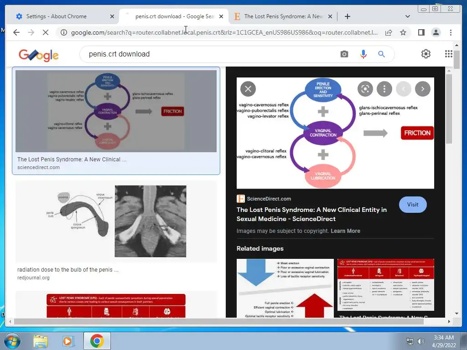Expand the tab search dropdown
The width and height of the screenshot is (467, 350).
408,16
